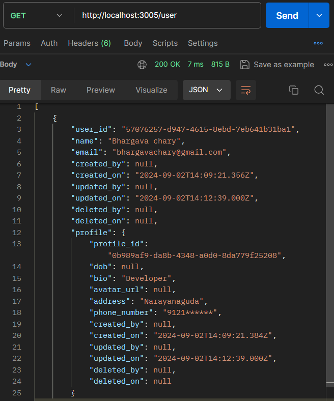This screenshot has width=334, height=401.
Task: Click the profile_id value string
Action: 194,255
